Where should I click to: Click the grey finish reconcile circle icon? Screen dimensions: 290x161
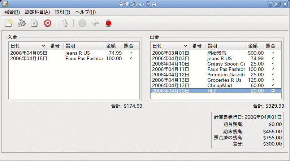(x=82, y=23)
